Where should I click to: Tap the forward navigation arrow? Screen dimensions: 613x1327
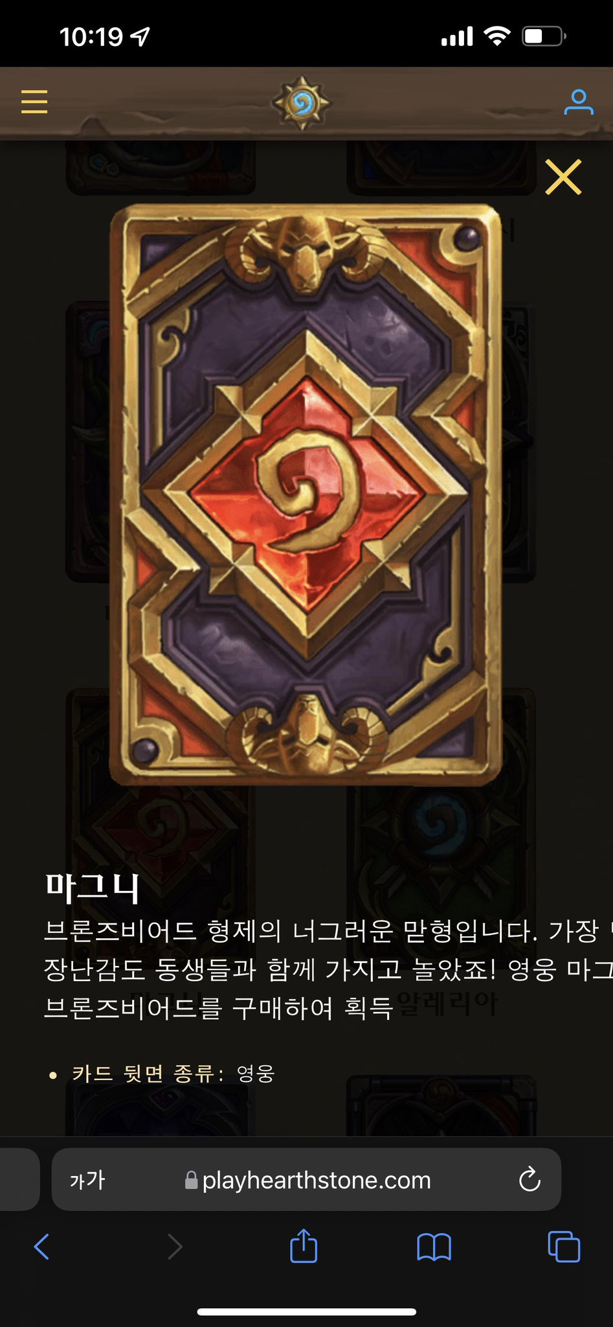coord(175,1246)
